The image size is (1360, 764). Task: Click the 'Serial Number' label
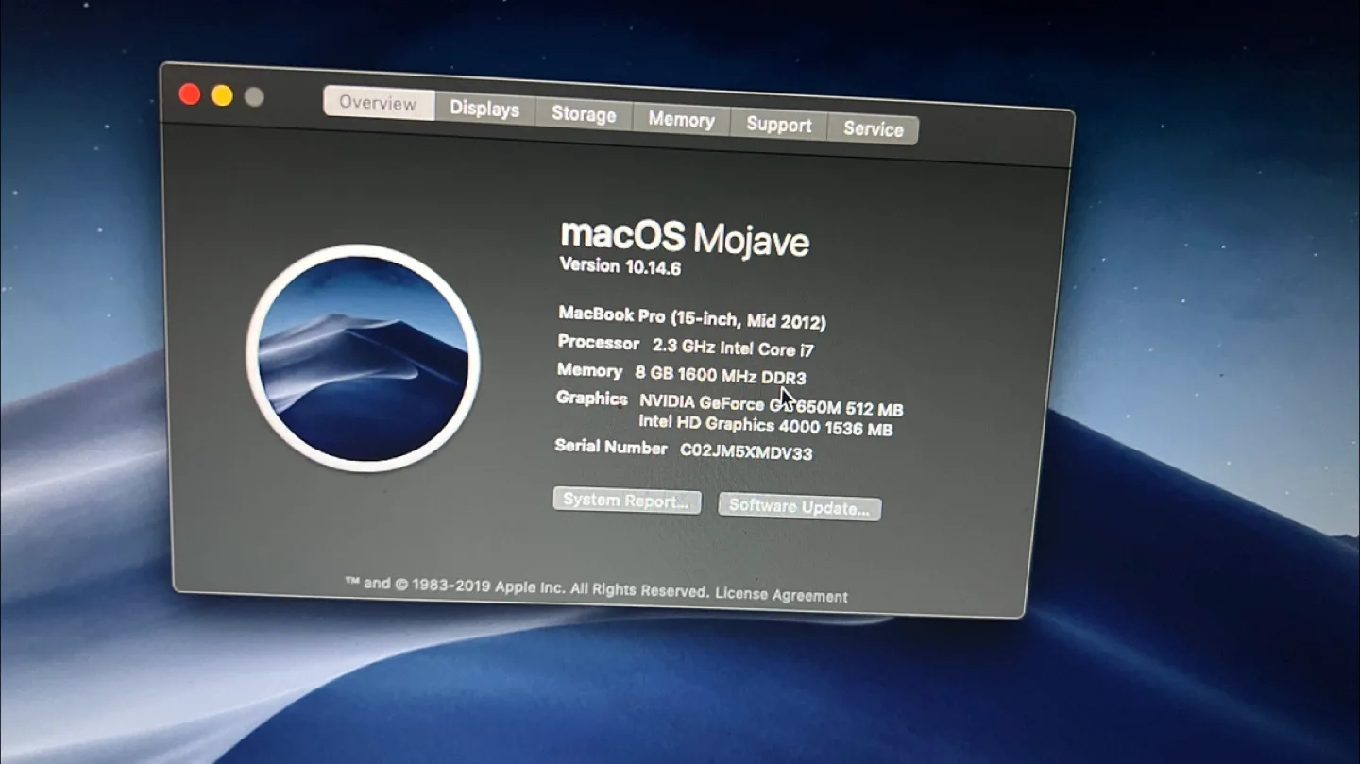[611, 446]
